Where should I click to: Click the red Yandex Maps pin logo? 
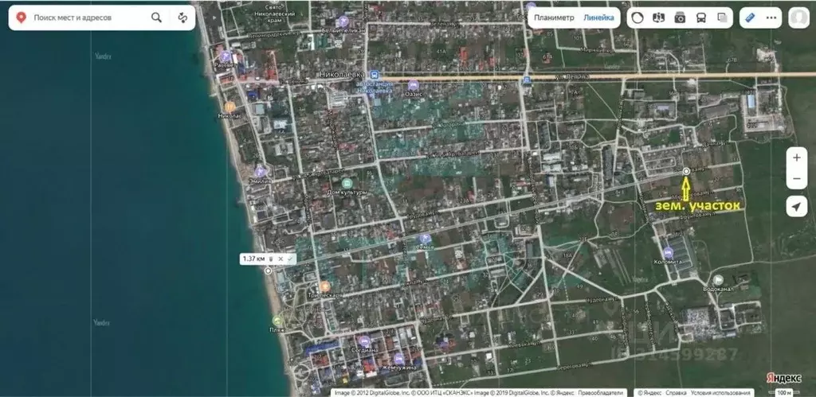21,18
